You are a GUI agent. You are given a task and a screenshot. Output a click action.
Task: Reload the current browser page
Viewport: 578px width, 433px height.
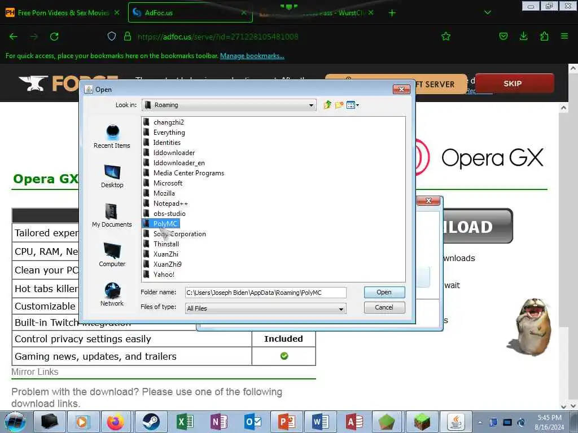tap(54, 37)
